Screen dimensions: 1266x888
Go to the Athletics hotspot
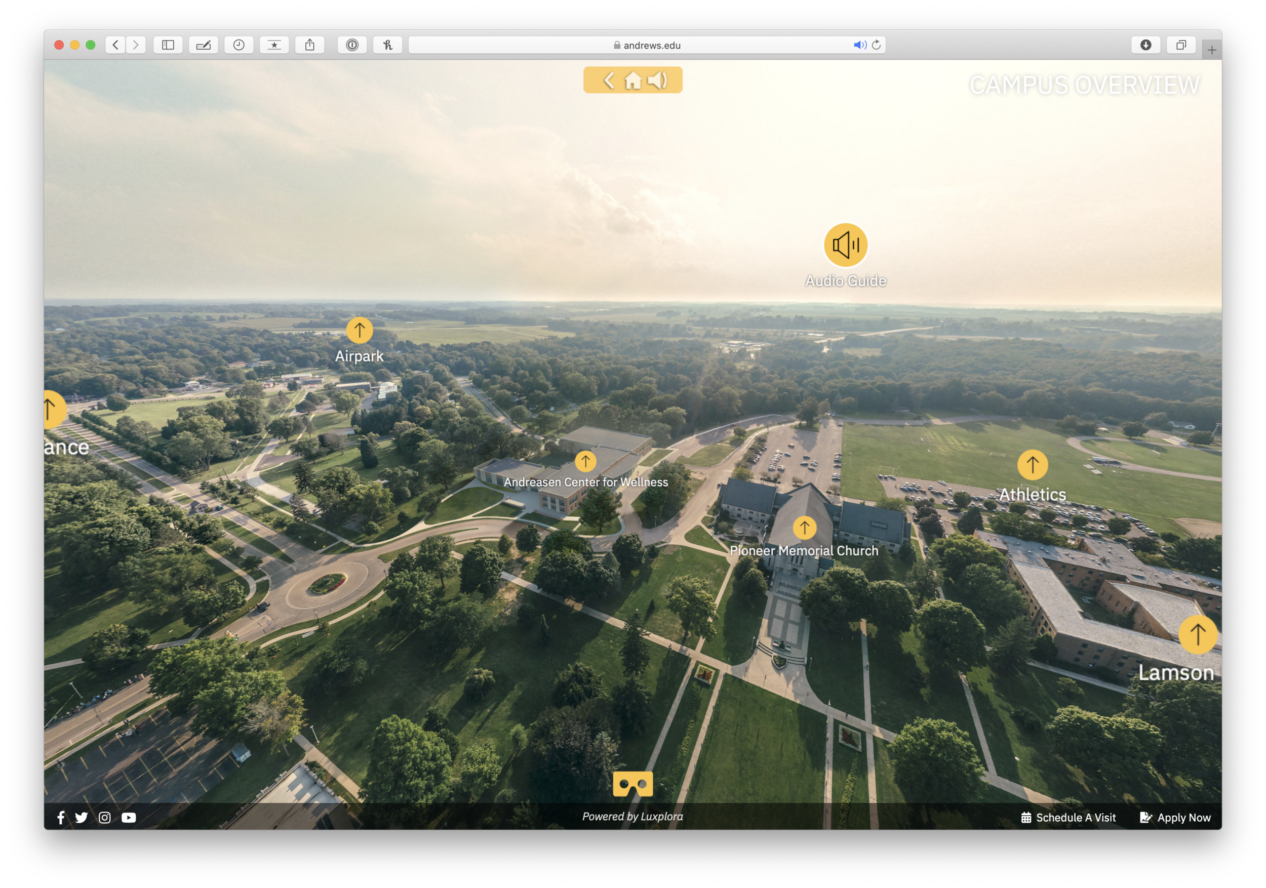click(1032, 465)
